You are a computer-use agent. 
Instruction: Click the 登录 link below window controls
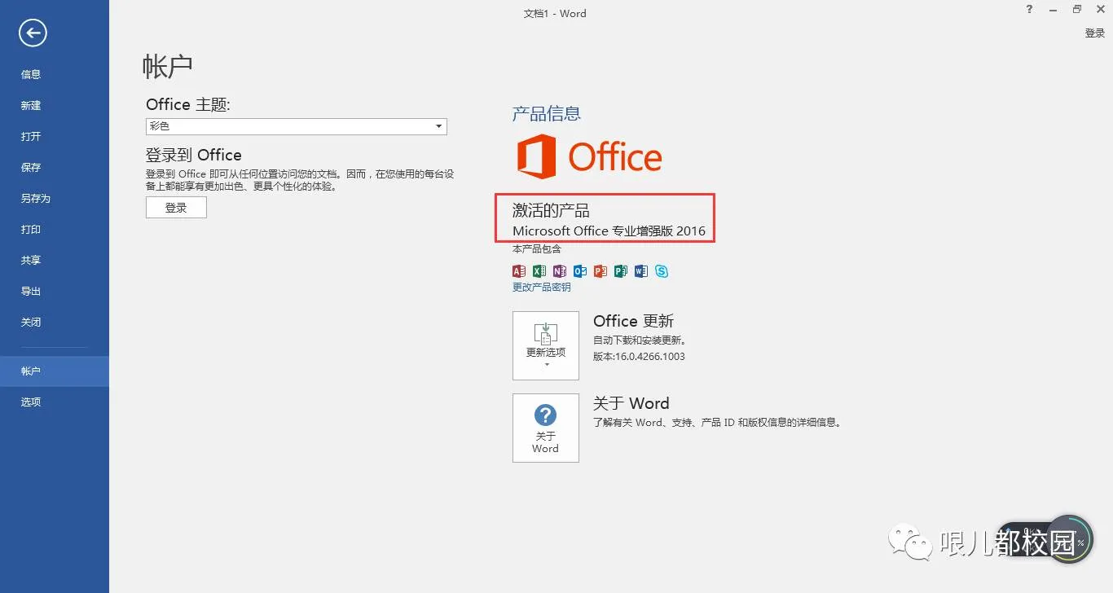(x=1095, y=33)
